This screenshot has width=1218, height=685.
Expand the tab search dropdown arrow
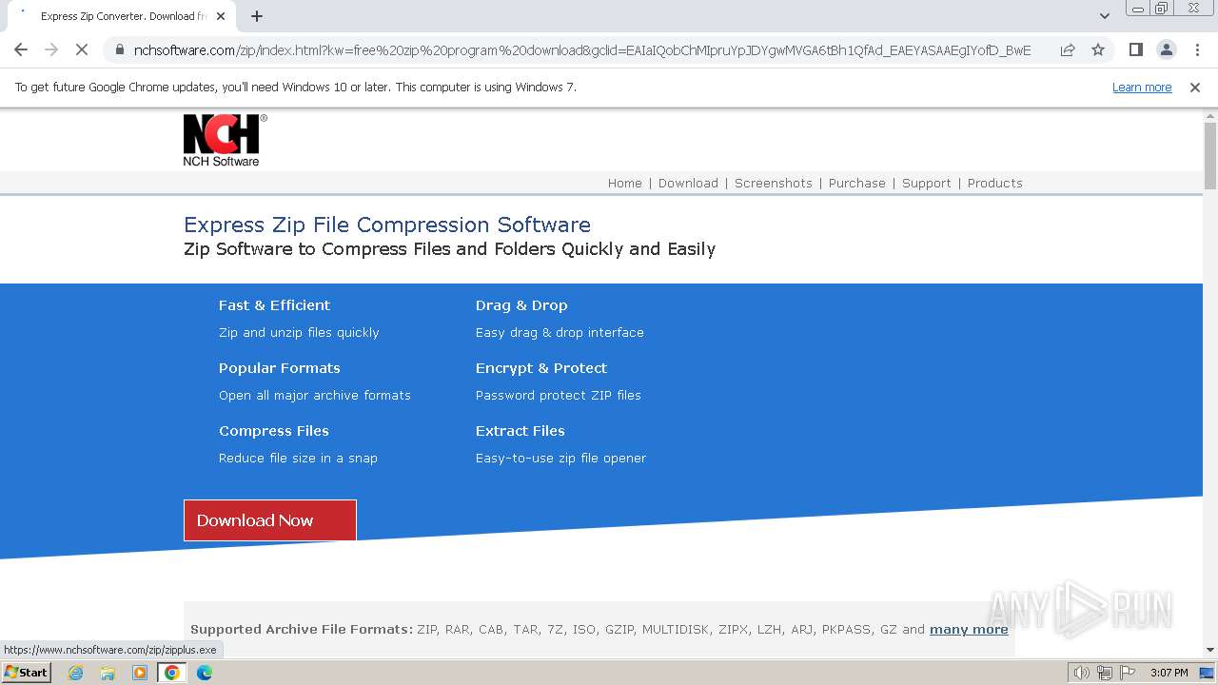pyautogui.click(x=1105, y=16)
